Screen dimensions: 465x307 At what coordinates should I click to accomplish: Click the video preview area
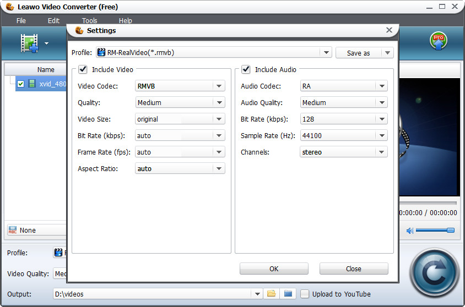coord(429,137)
